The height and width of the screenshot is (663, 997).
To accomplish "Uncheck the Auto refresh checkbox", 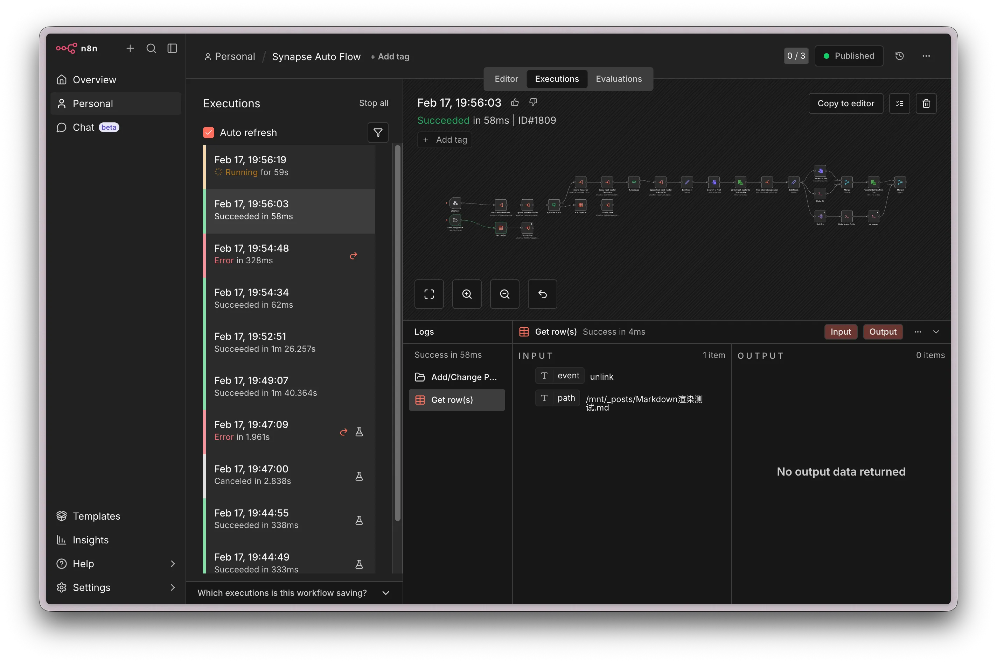I will [x=209, y=133].
